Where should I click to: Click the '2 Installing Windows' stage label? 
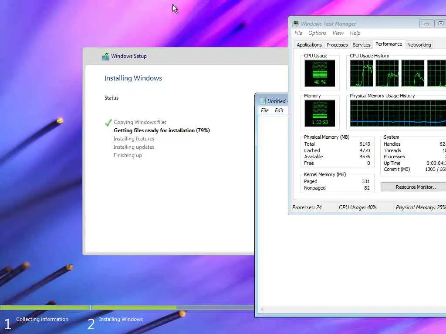point(115,322)
